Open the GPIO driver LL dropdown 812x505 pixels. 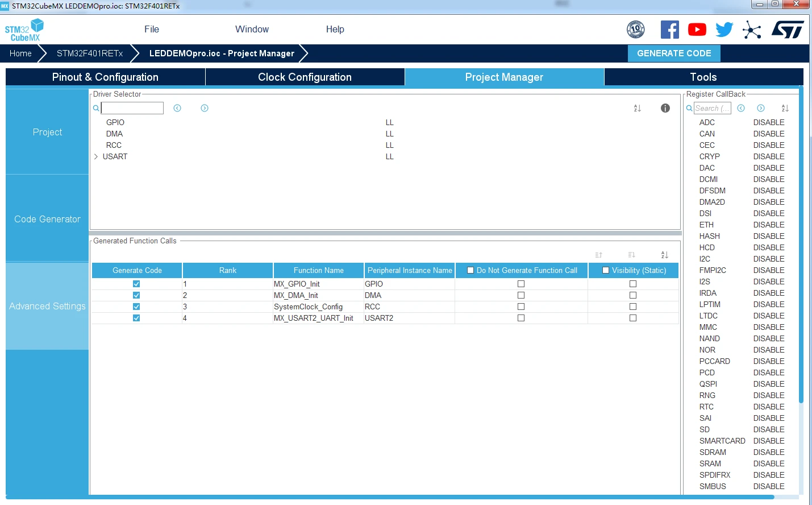390,122
